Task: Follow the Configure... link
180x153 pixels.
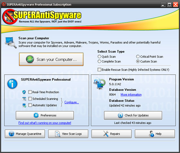Action: [x=72, y=102]
